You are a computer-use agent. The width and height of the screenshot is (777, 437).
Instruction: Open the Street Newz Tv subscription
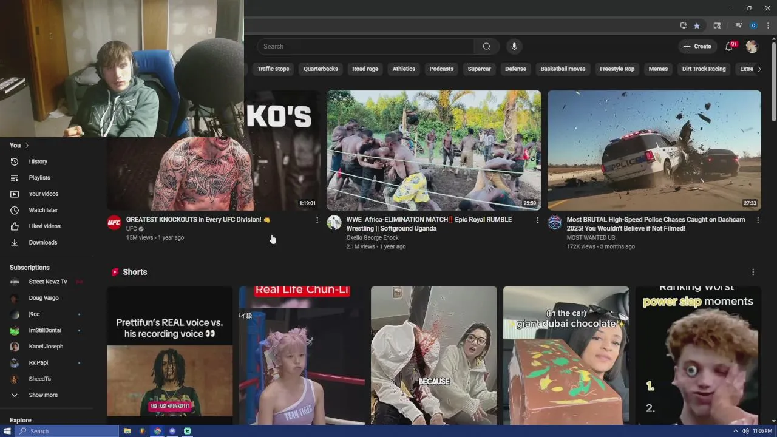point(47,282)
